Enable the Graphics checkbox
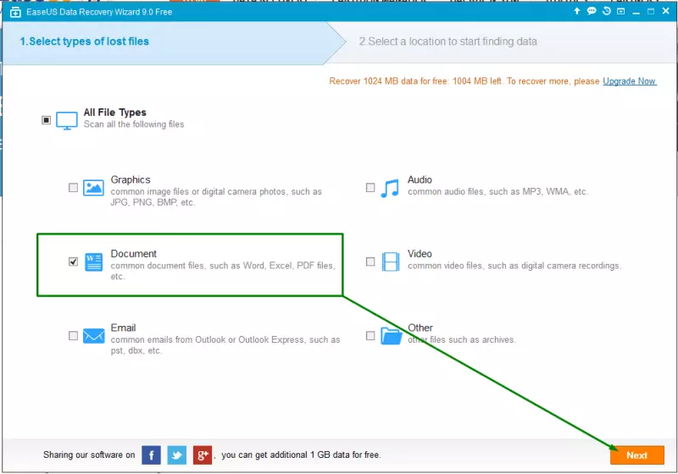The height and width of the screenshot is (474, 678). point(73,188)
